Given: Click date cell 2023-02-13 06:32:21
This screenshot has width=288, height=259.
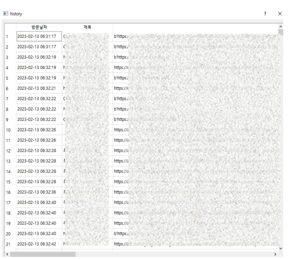Looking at the screenshot, I should point(39,88).
